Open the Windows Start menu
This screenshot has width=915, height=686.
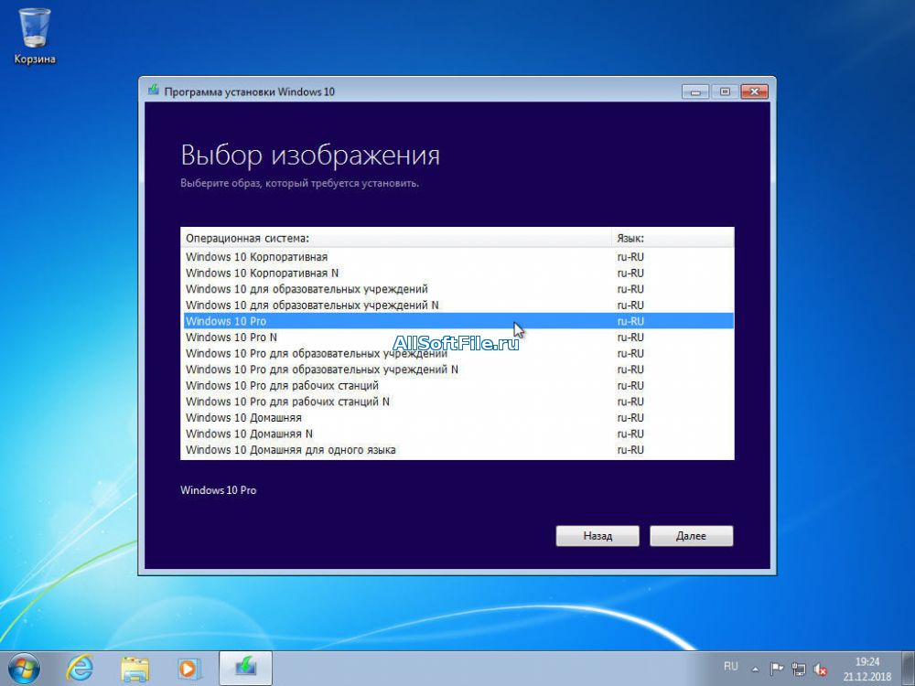[25, 668]
